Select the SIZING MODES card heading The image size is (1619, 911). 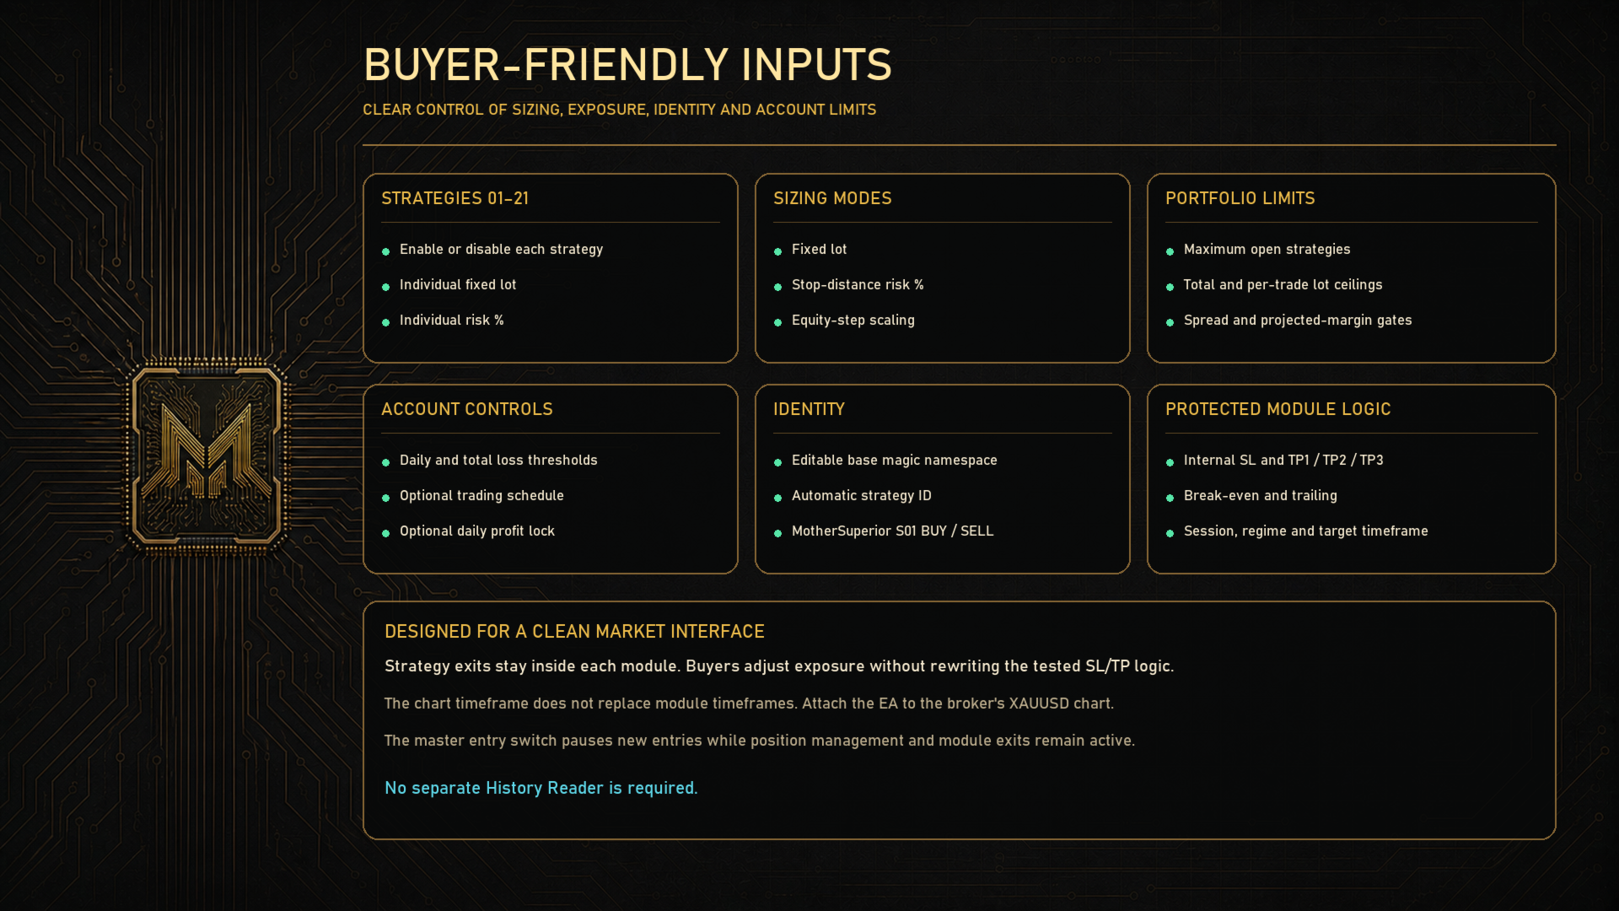pyautogui.click(x=832, y=198)
